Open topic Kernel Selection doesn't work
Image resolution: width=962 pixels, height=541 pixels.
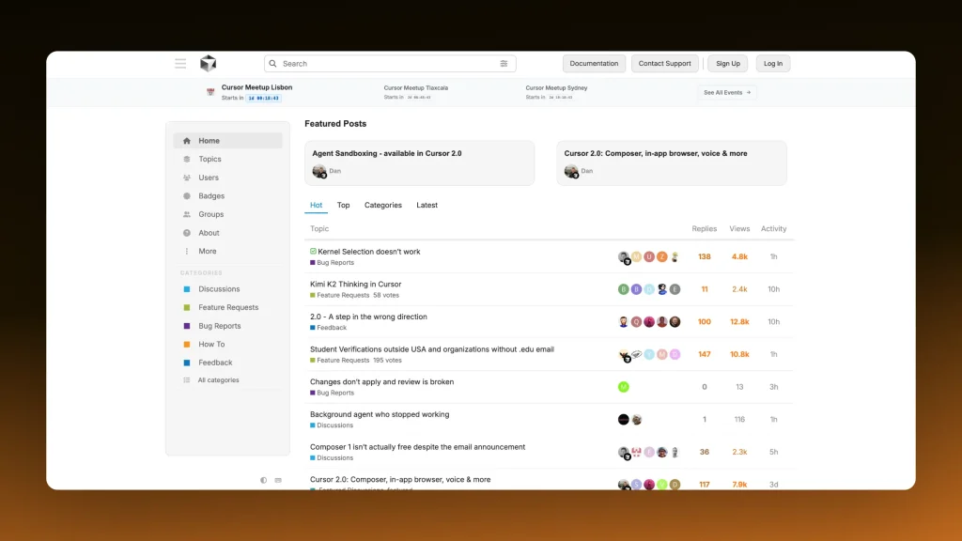368,252
